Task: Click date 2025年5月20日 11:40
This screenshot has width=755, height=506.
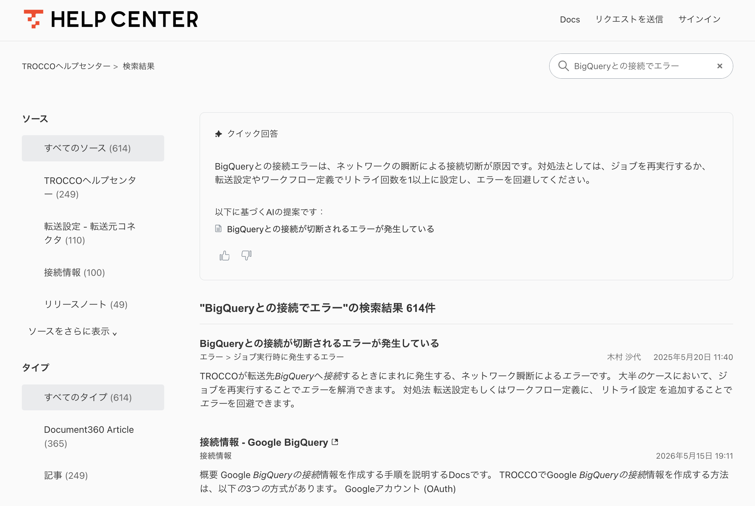Action: tap(693, 357)
